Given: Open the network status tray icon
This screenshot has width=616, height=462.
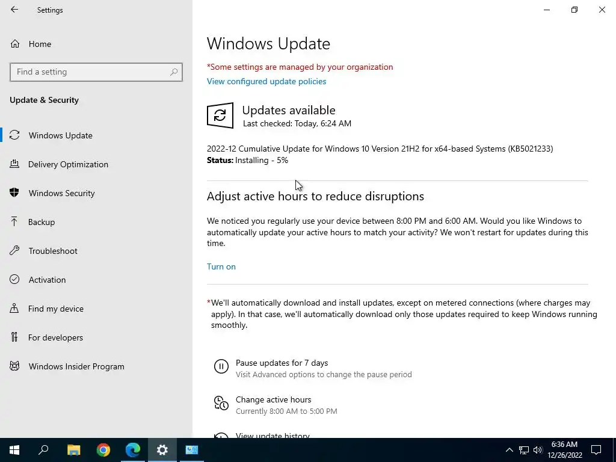Looking at the screenshot, I should [524, 450].
